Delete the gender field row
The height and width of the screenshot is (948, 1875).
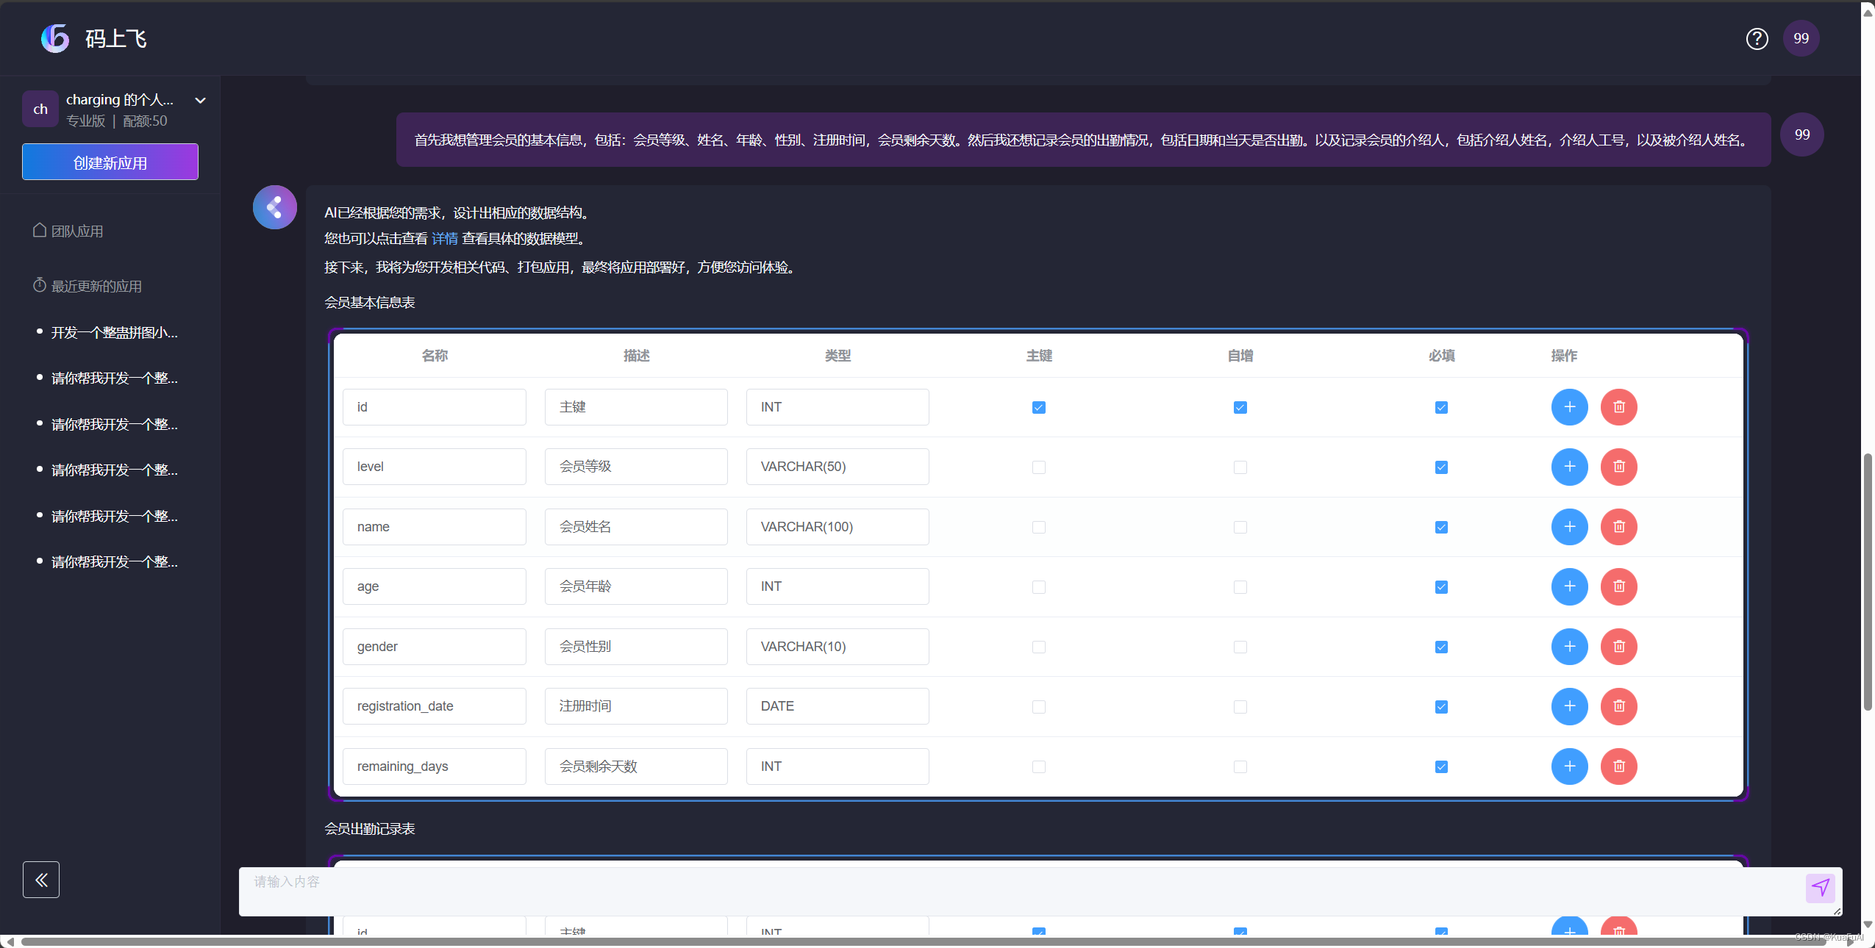tap(1618, 647)
